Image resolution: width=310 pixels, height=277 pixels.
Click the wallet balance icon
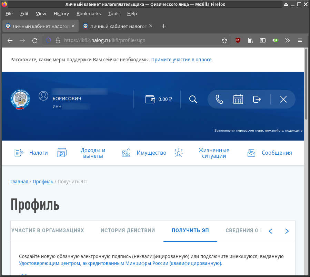[150, 99]
